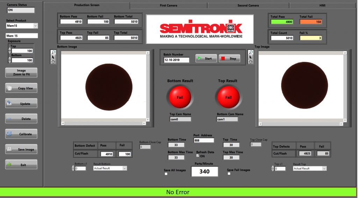The width and height of the screenshot is (358, 198).
Task: Select the pan hand tool beside Top Image
Action: 250,62
